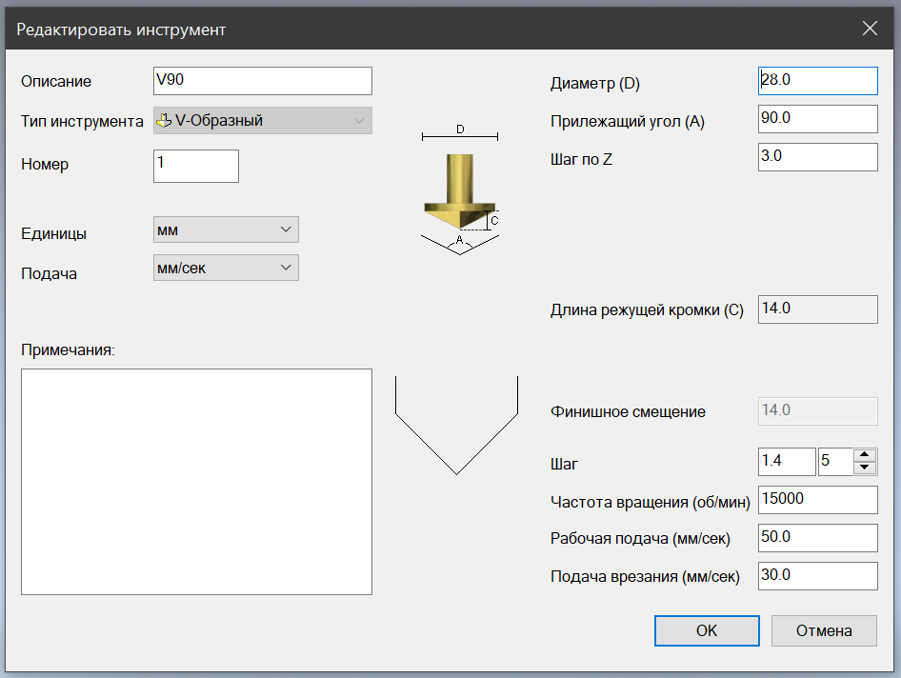
Task: Edit the Частота вращения spindle speed field
Action: pos(817,500)
